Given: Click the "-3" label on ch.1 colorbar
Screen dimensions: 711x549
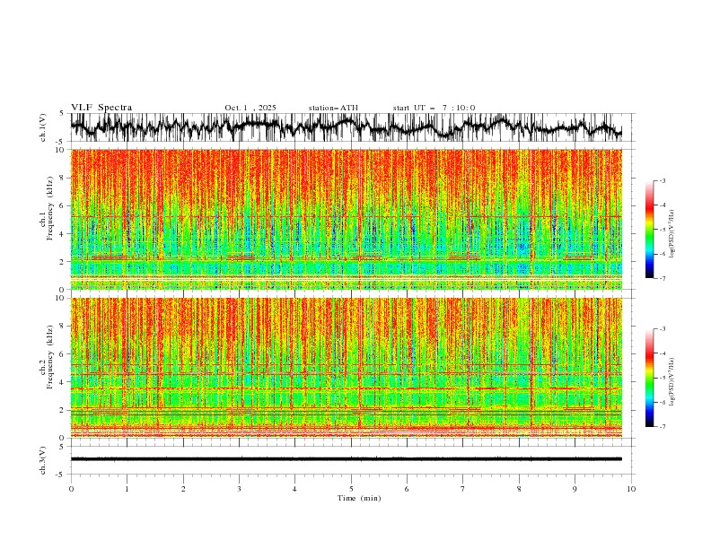Looking at the screenshot, I should (662, 180).
